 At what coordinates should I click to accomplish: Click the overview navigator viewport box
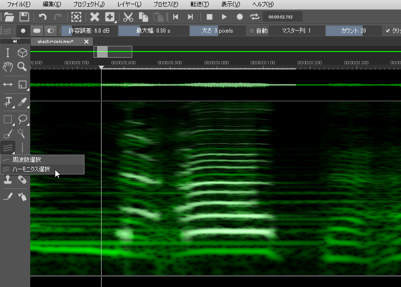[113, 52]
